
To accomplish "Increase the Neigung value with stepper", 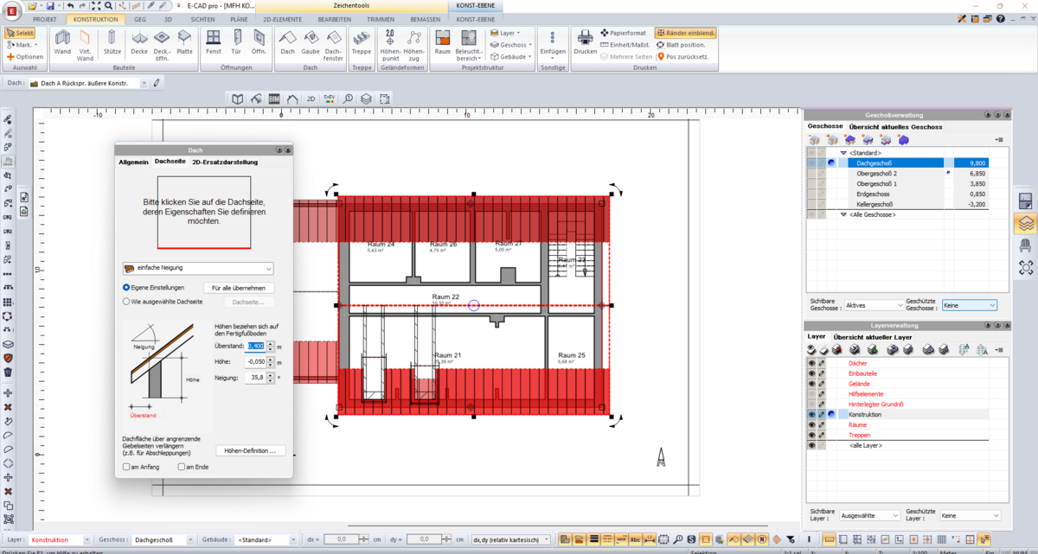I will pyautogui.click(x=271, y=374).
